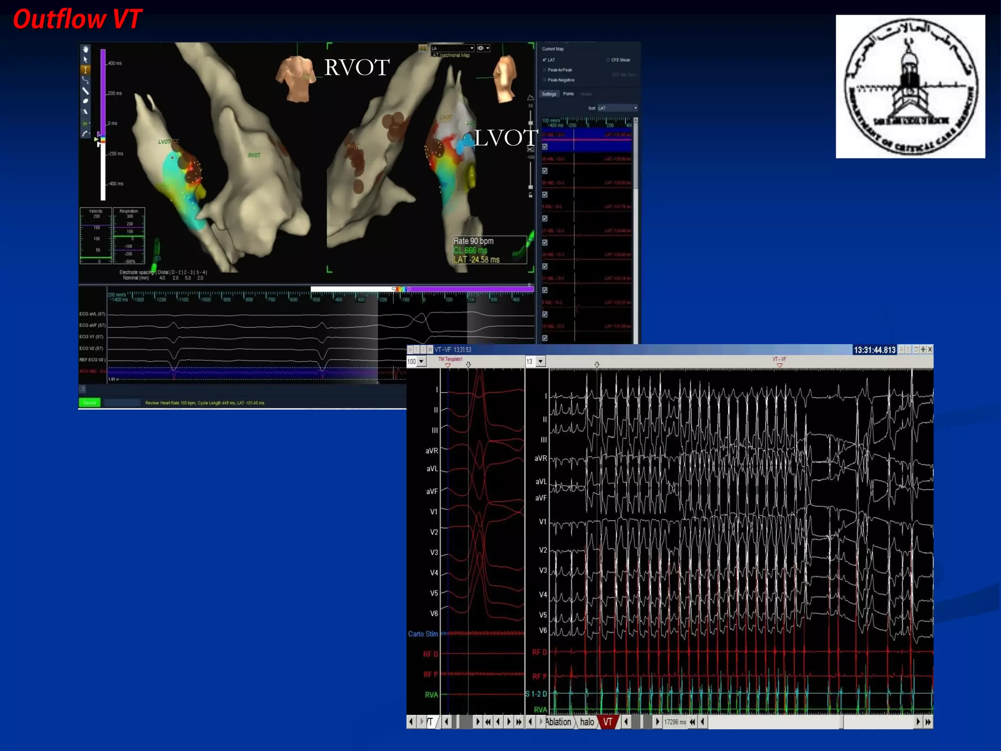Click points list vertical scrollbar
The width and height of the screenshot is (1001, 751).
coord(635,230)
